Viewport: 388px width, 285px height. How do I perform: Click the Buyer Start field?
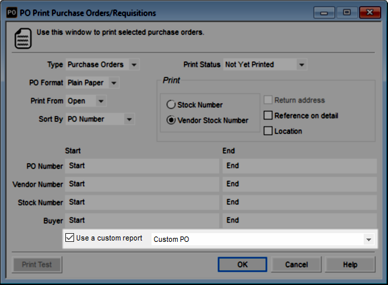point(142,220)
